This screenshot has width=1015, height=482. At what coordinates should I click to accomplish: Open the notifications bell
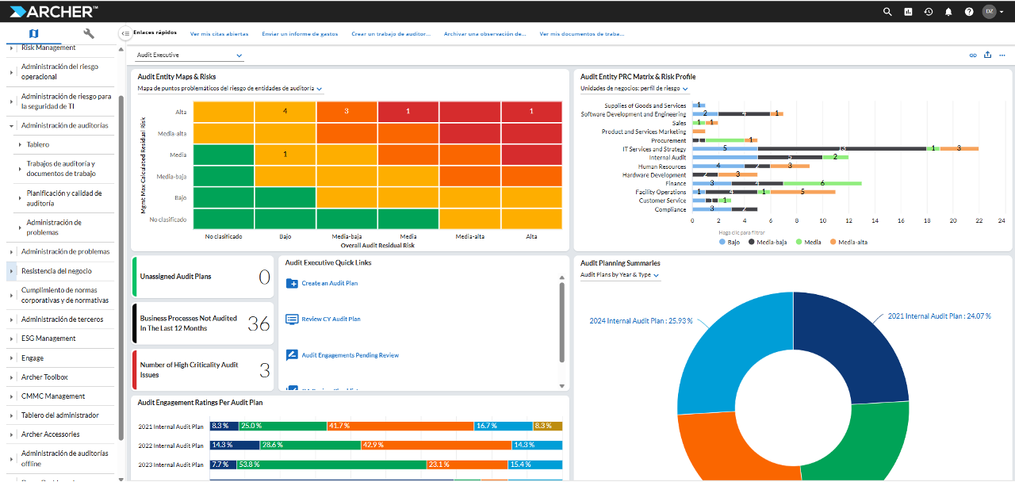(x=948, y=12)
